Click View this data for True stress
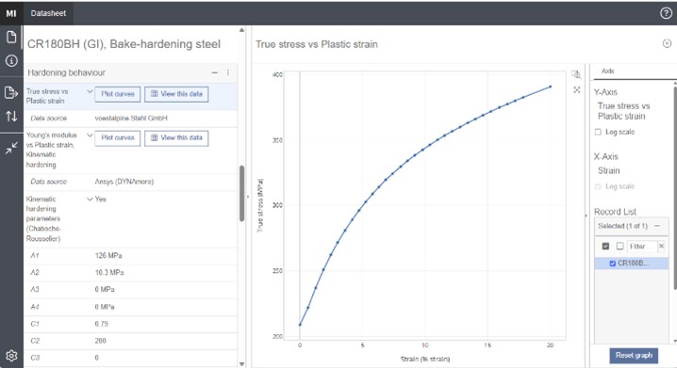The image size is (677, 368). click(176, 94)
